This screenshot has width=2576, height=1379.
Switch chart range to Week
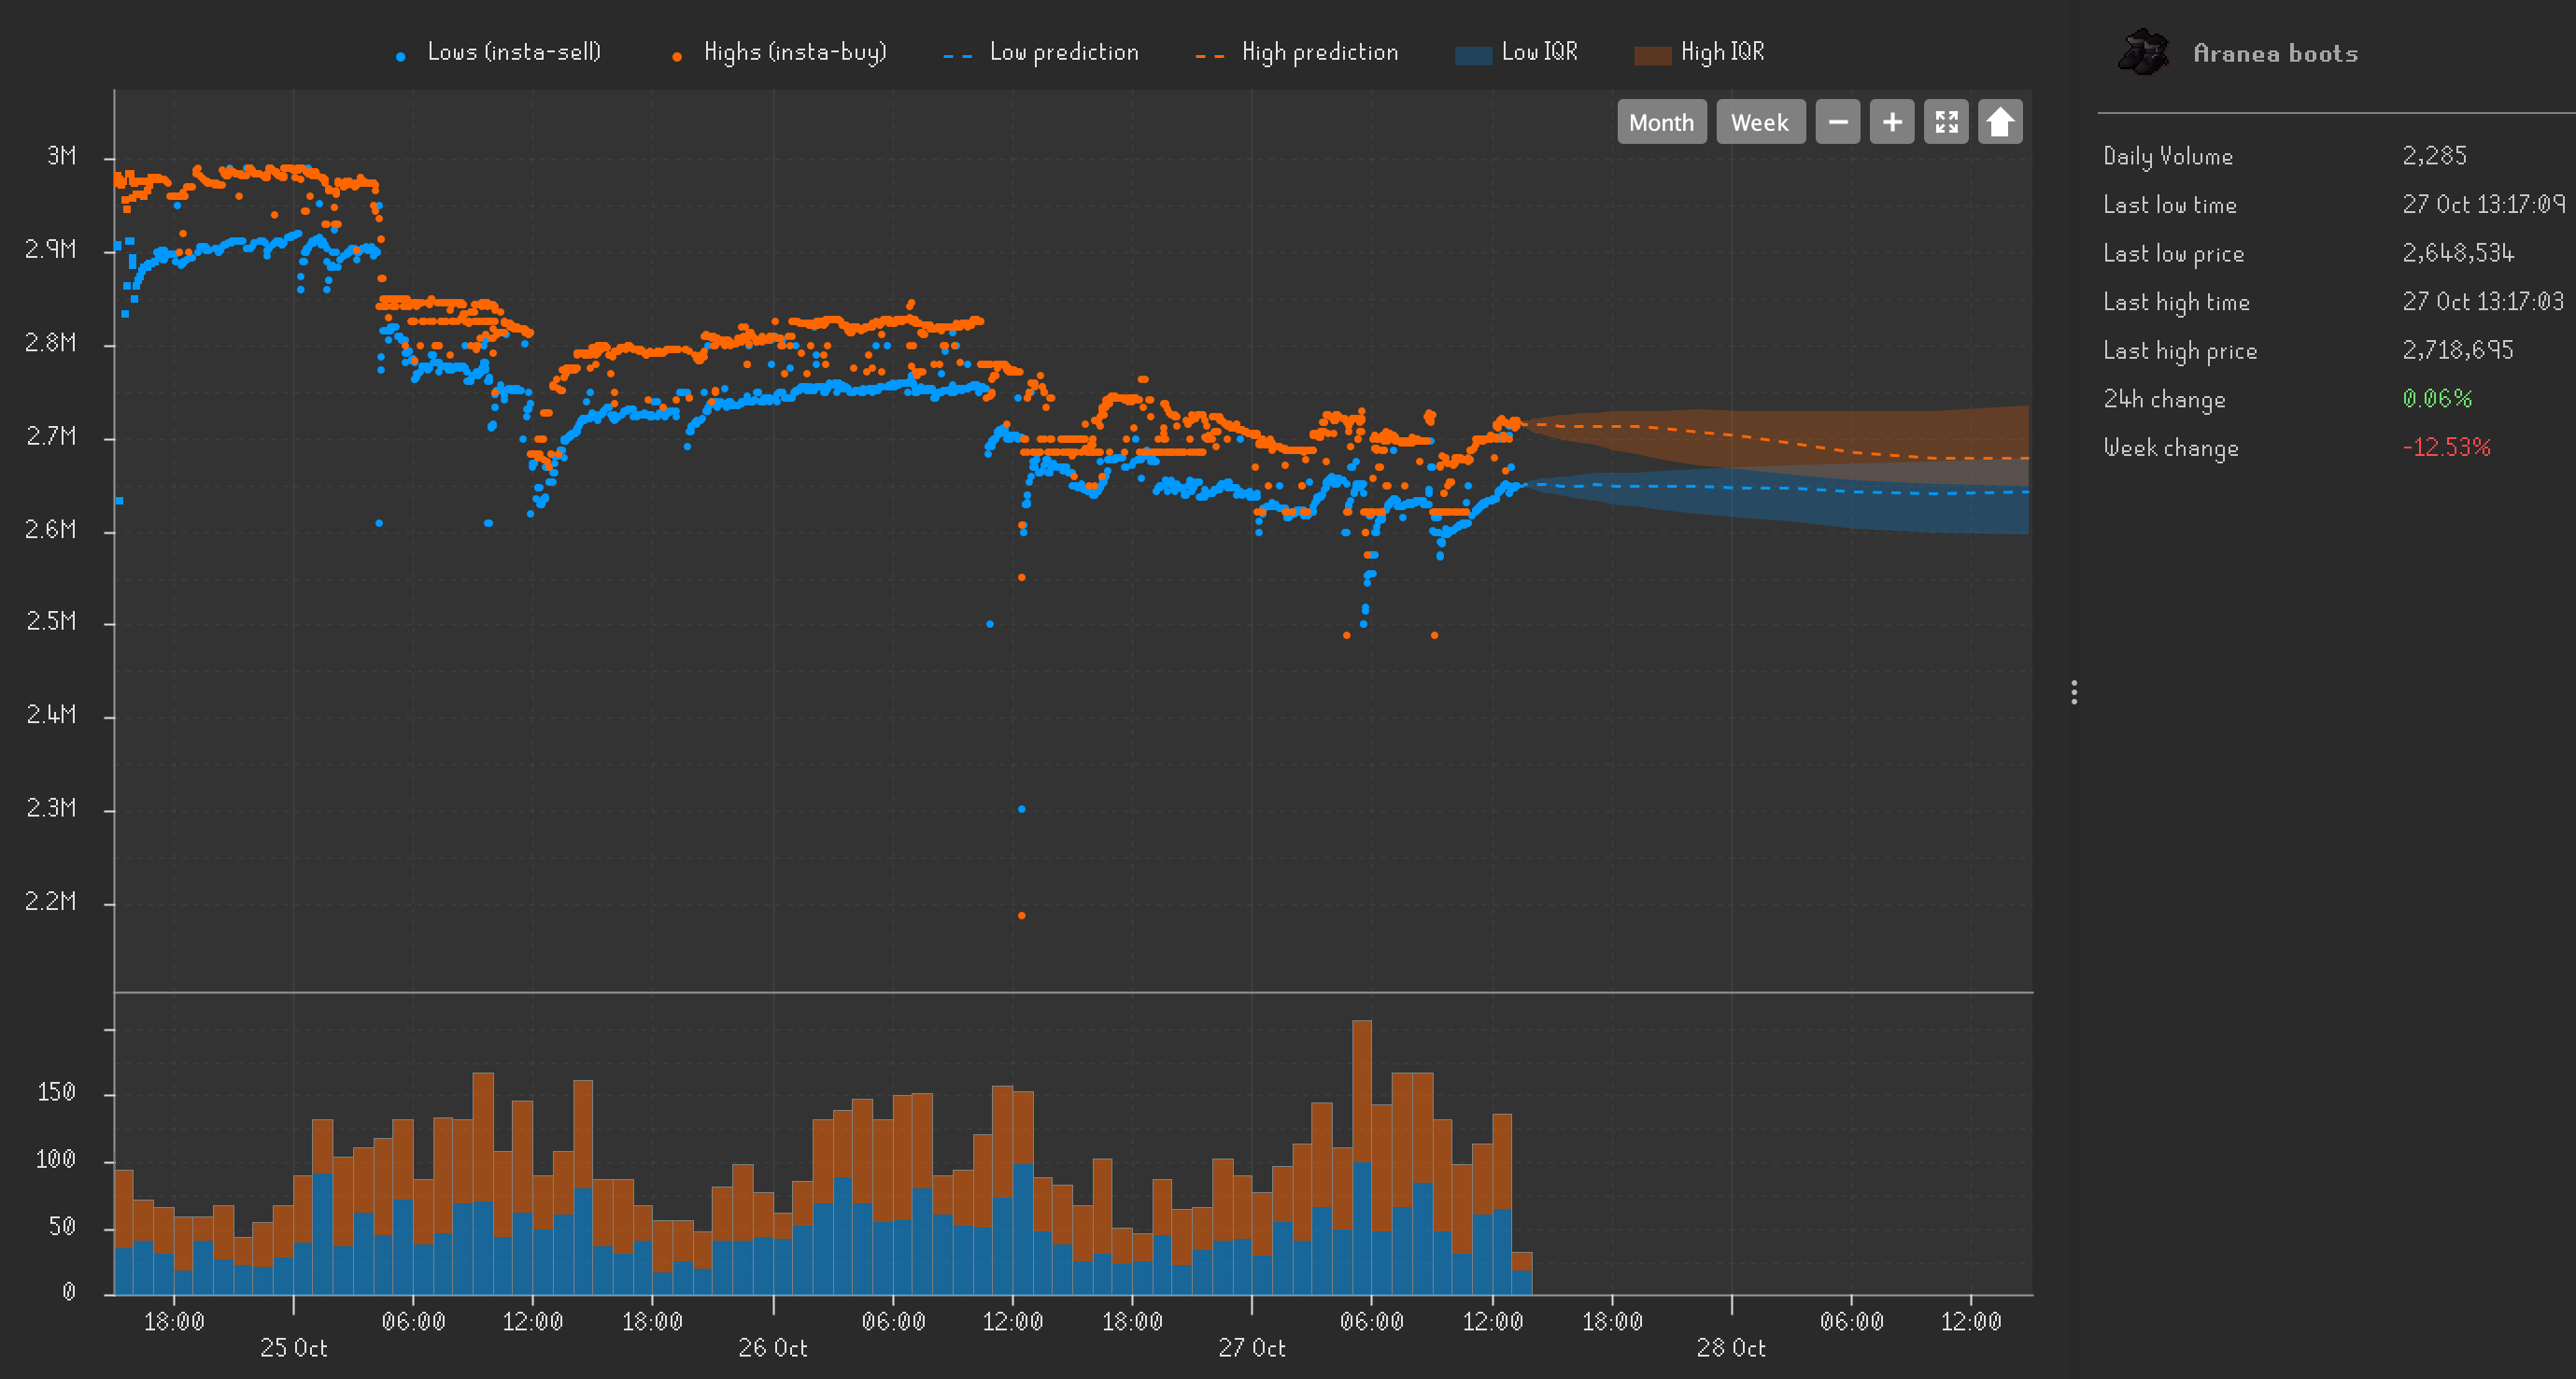click(x=1760, y=122)
